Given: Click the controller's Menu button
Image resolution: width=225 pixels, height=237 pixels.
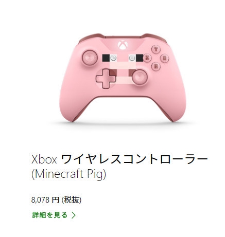Looking at the screenshot, I should coord(132,58).
